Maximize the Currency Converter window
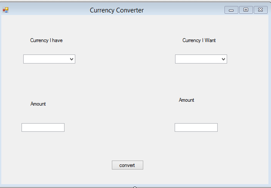Viewport: 271px width, 188px height. point(246,10)
